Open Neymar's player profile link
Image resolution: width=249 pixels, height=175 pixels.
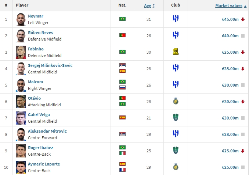click(35, 16)
